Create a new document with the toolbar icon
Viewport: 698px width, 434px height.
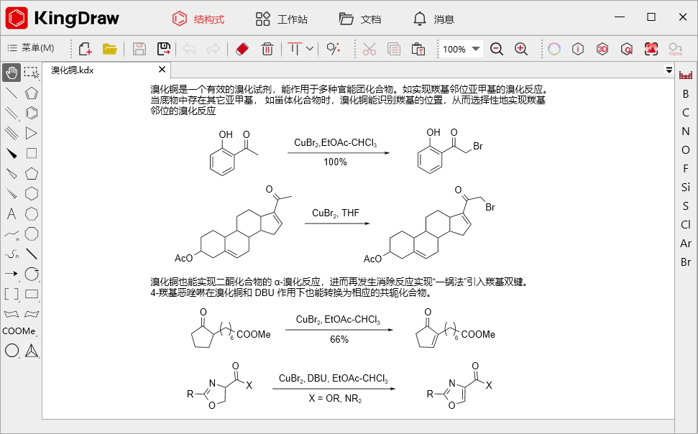[x=86, y=48]
